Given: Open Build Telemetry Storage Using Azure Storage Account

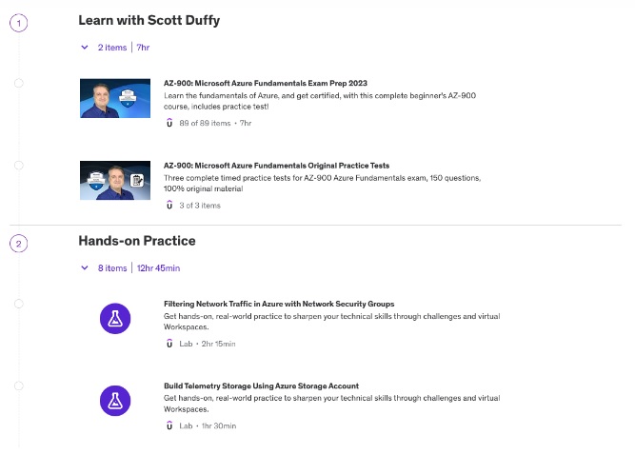Looking at the screenshot, I should 261,386.
